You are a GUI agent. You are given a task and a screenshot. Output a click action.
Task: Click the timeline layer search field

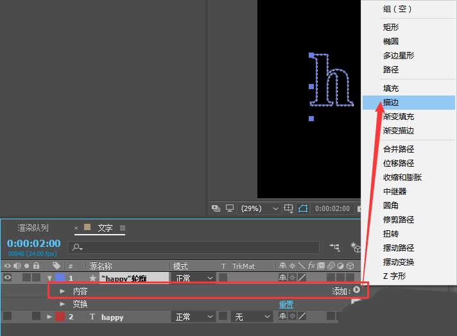tap(193, 248)
